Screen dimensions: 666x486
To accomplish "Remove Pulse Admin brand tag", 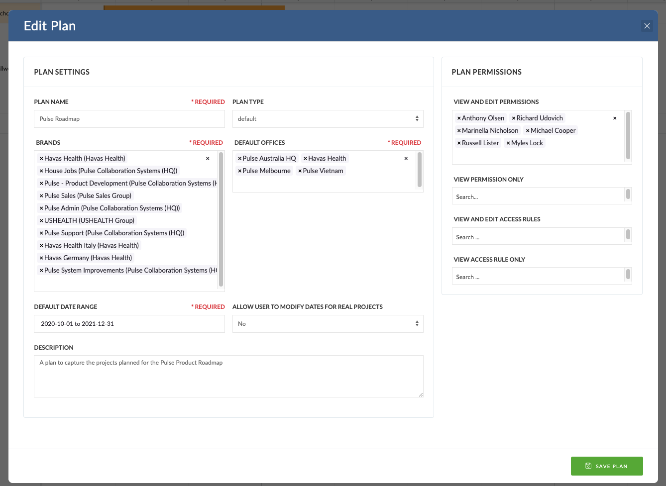I will 41,208.
